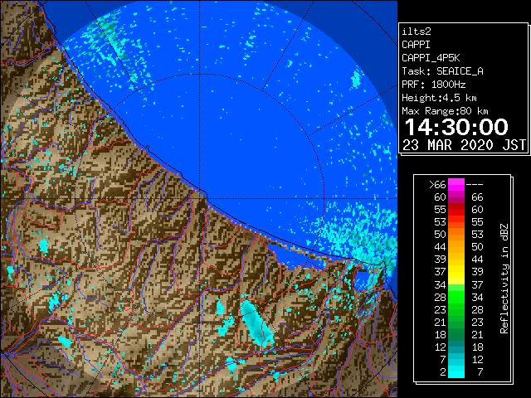
Task: Select the date '23 MAR 2020 JST'
Action: point(464,145)
